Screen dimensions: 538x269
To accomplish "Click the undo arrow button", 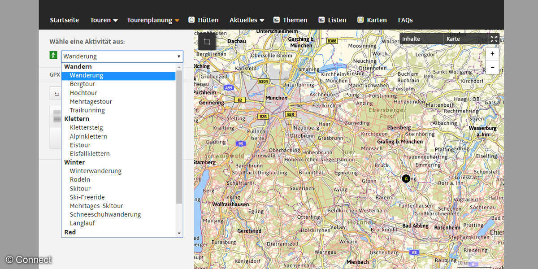I will (x=57, y=94).
